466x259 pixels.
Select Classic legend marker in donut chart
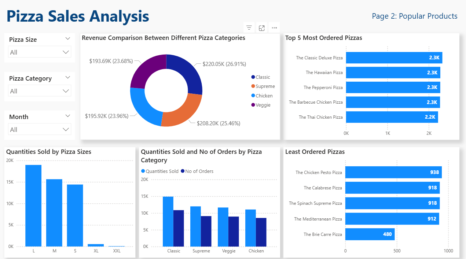point(253,77)
